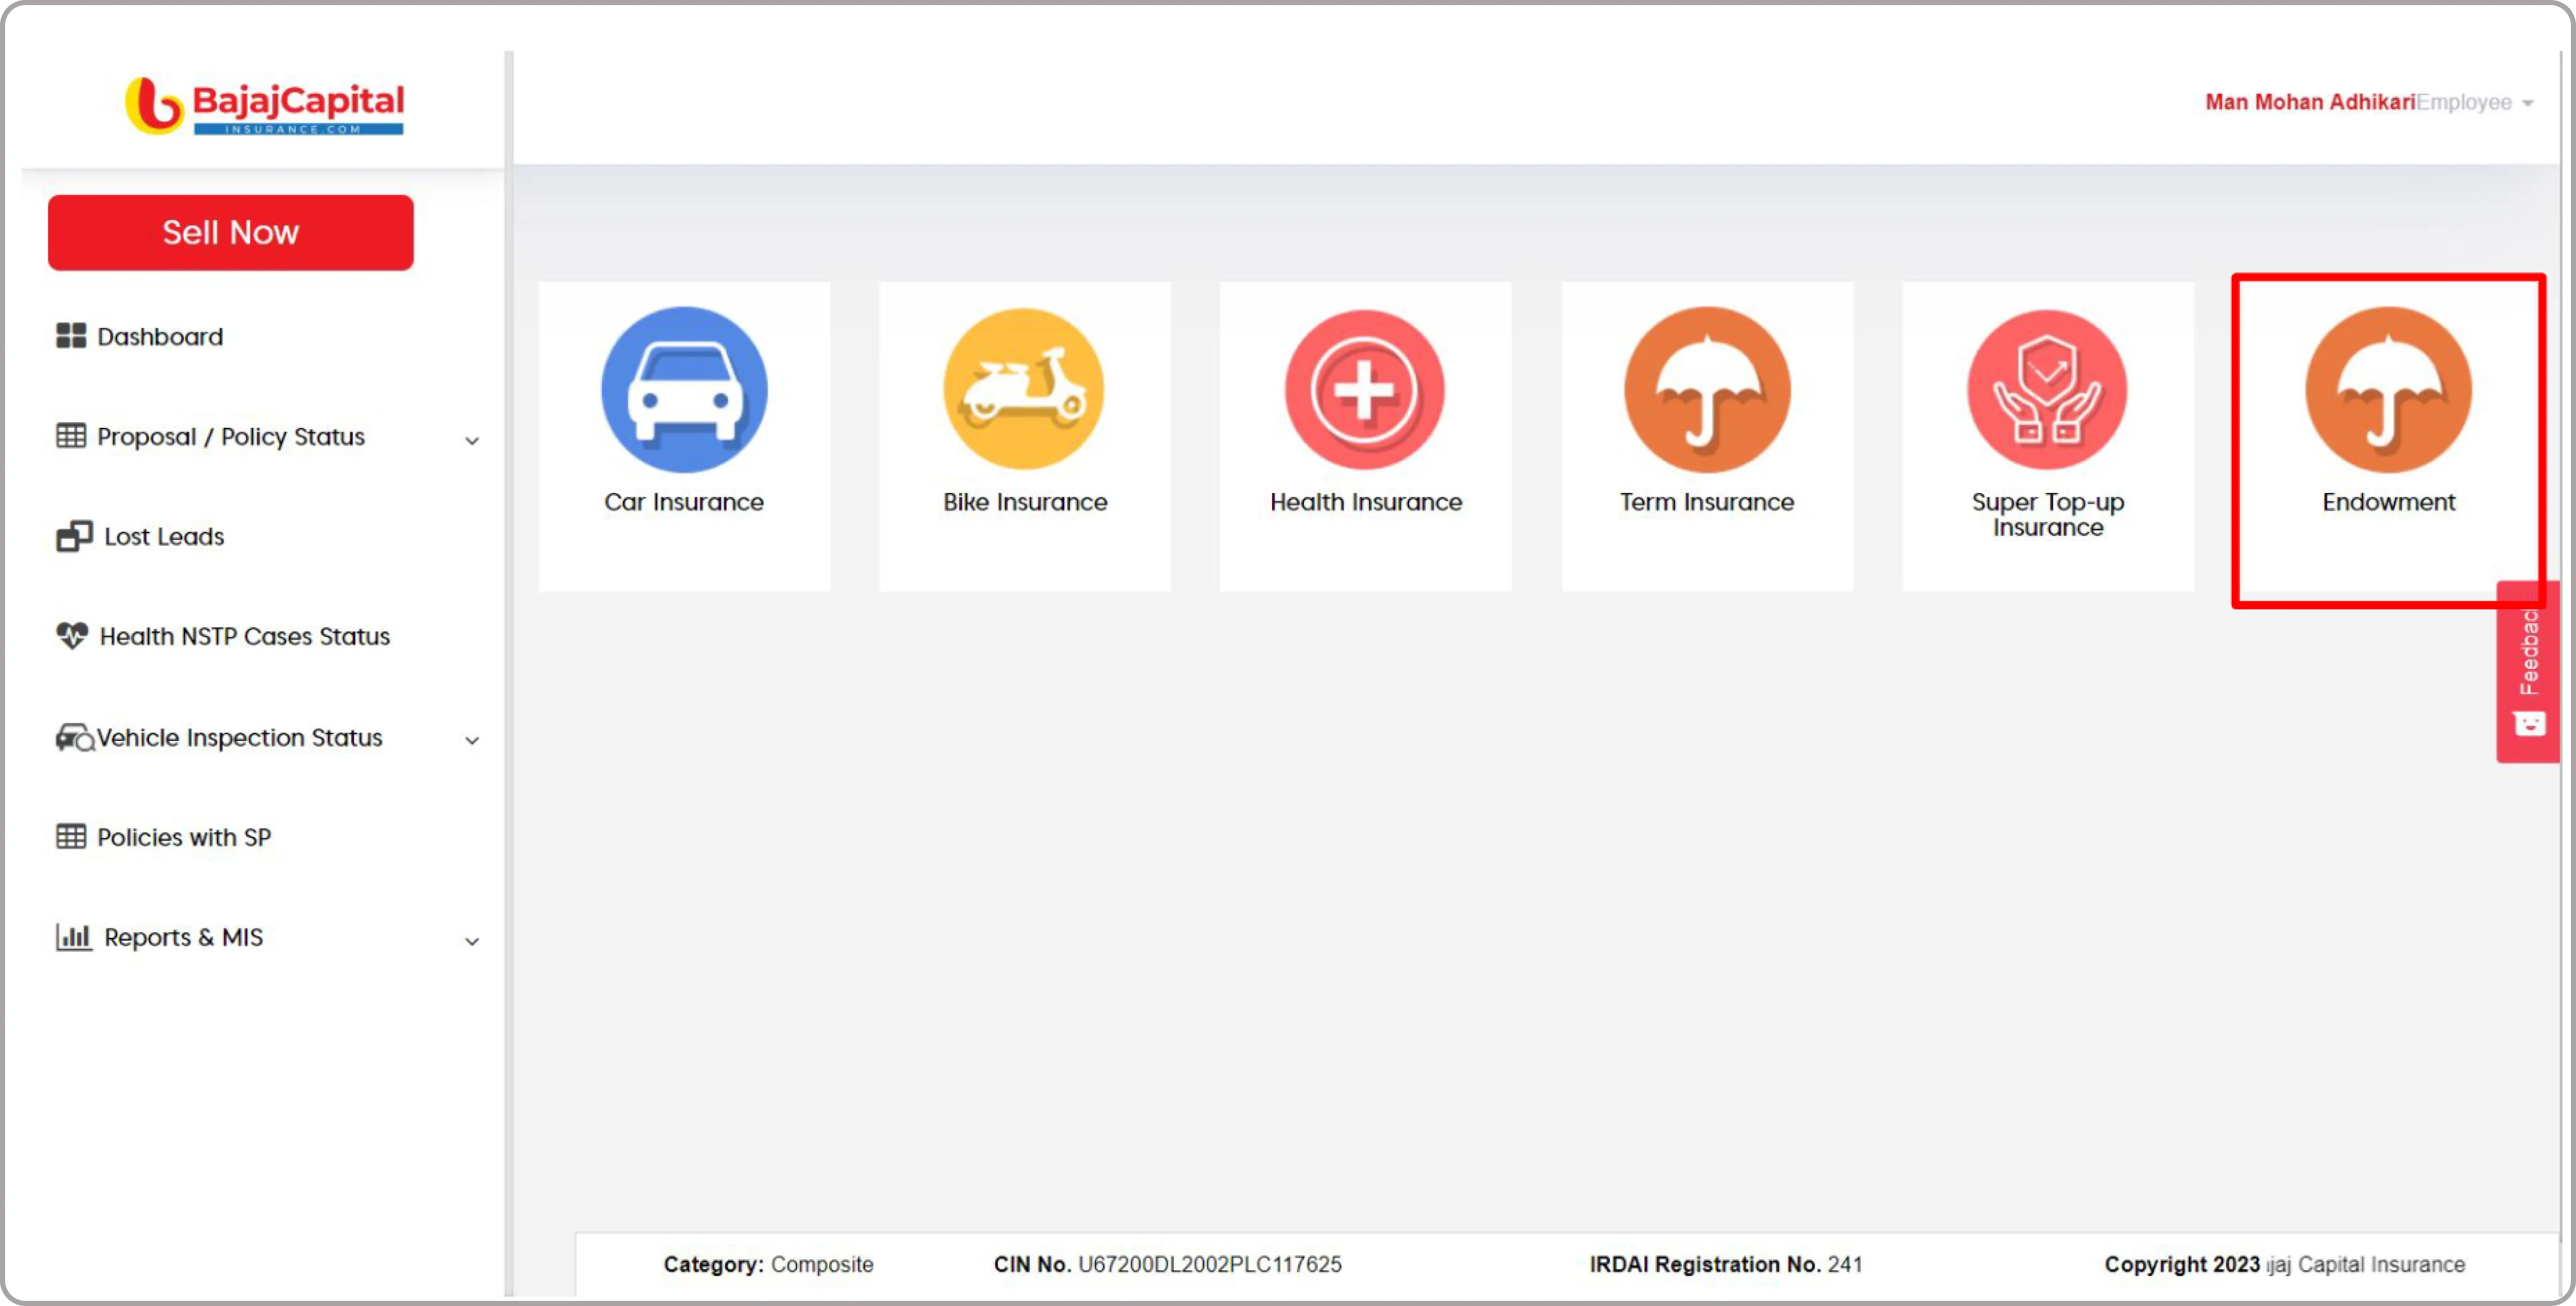Click Copyright 2023 footer text

(2284, 1264)
